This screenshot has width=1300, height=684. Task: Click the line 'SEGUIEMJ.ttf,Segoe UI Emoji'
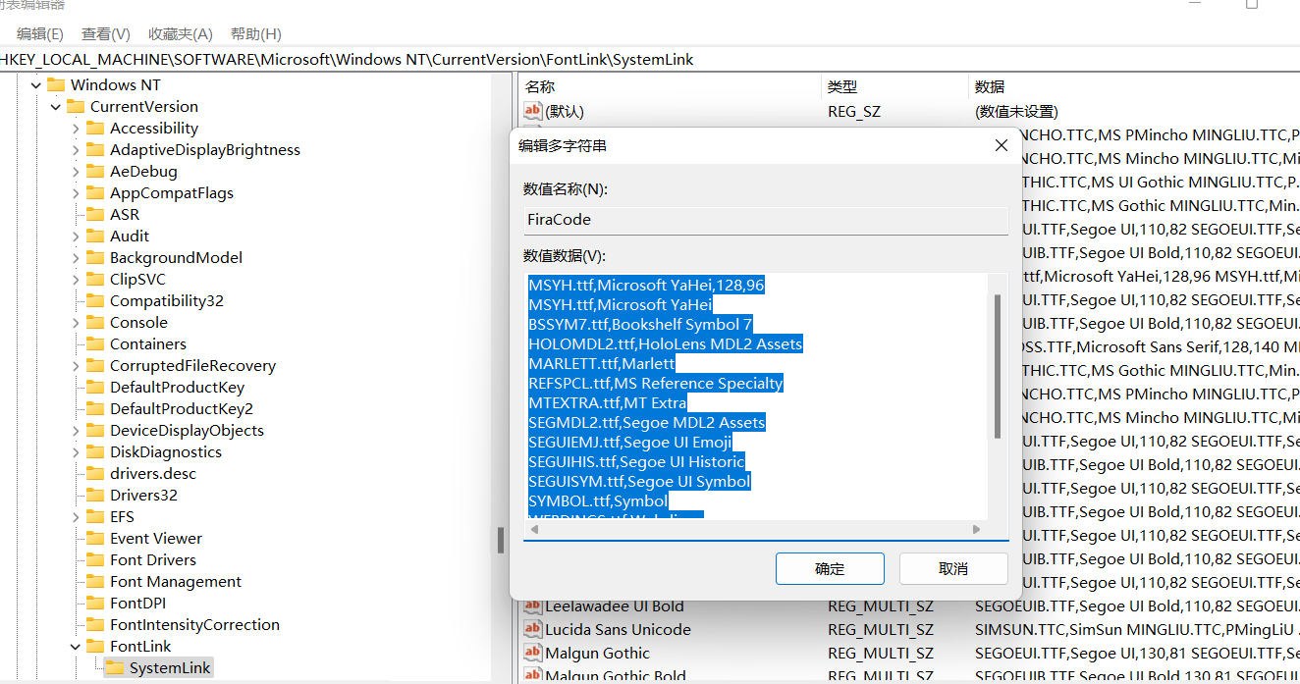point(630,443)
